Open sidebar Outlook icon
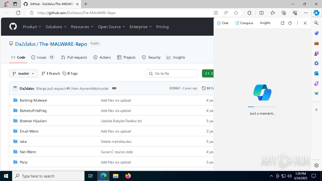322x181 pixels. (x=316, y=73)
